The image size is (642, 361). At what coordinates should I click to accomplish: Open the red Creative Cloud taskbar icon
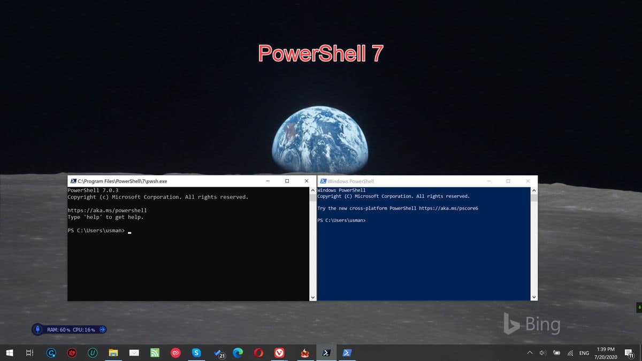pyautogui.click(x=175, y=353)
